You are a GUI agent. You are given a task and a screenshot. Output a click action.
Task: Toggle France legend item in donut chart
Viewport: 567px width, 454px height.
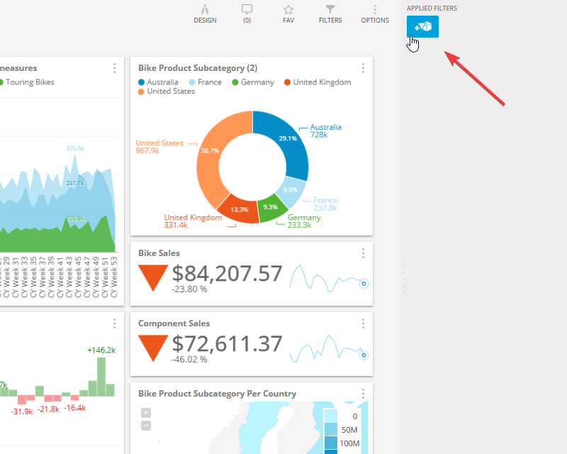click(x=205, y=82)
